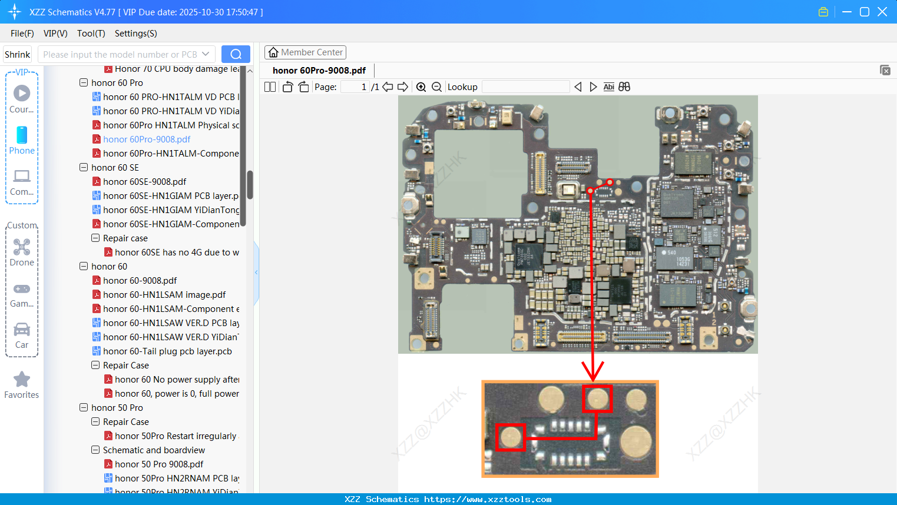Open honor 60-9008.pdf
The width and height of the screenshot is (897, 505).
pos(134,281)
